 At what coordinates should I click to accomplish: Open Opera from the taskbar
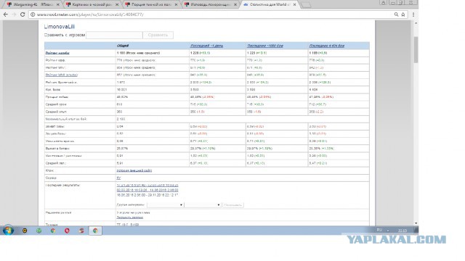point(67,231)
